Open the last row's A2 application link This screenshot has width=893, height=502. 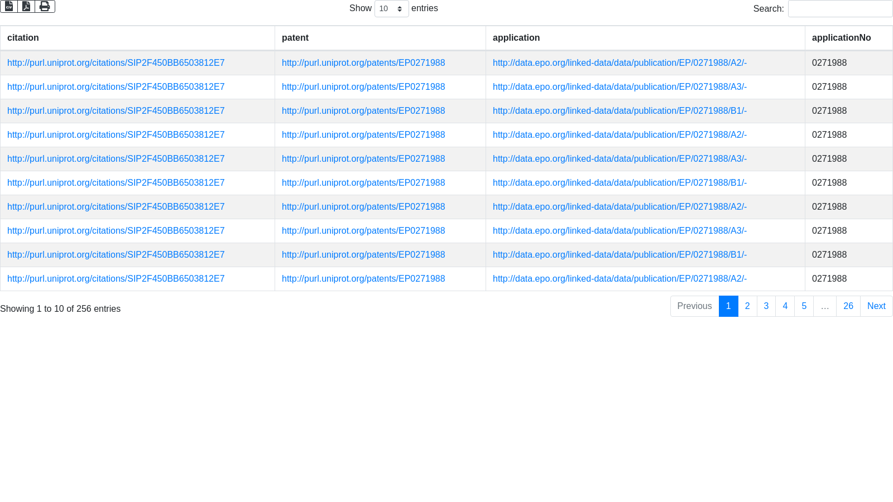(620, 279)
